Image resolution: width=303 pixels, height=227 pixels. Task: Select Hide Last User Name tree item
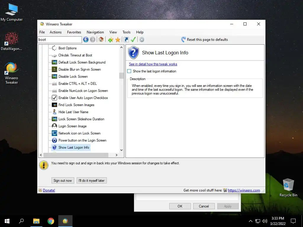click(x=73, y=112)
